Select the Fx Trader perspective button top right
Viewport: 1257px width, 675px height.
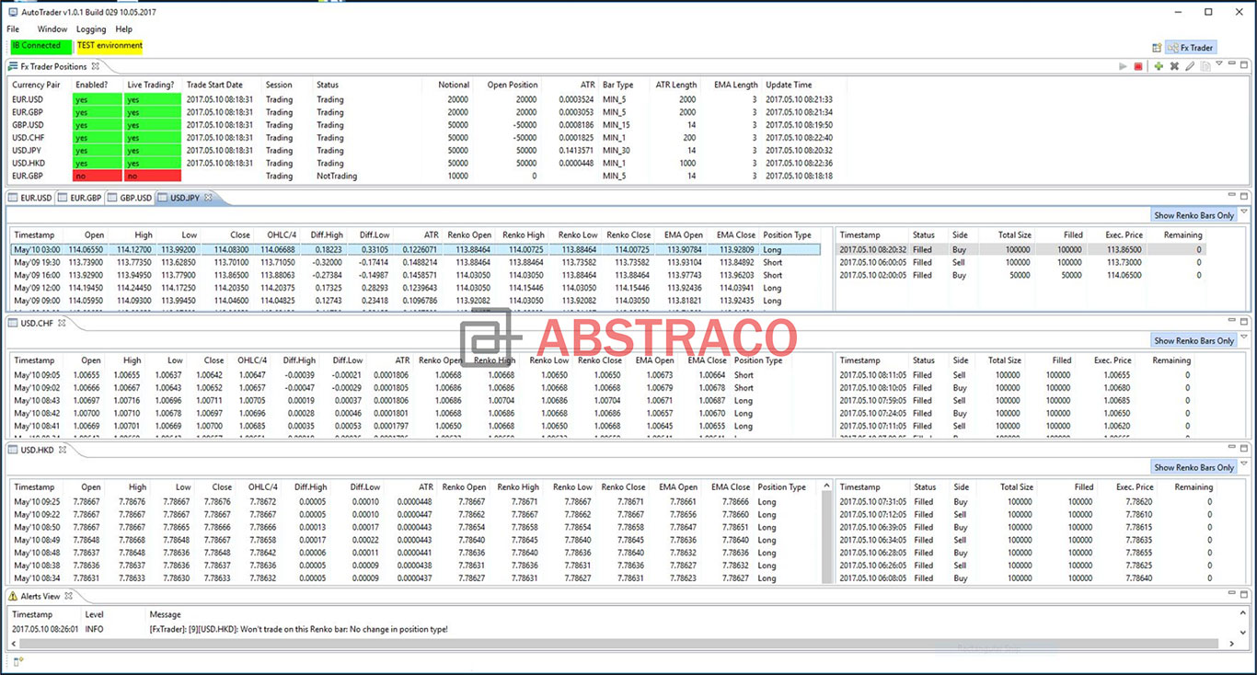(1190, 47)
